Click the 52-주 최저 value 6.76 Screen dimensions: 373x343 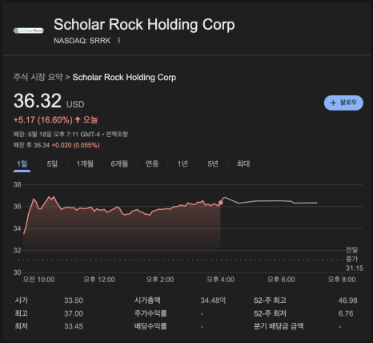(x=346, y=313)
